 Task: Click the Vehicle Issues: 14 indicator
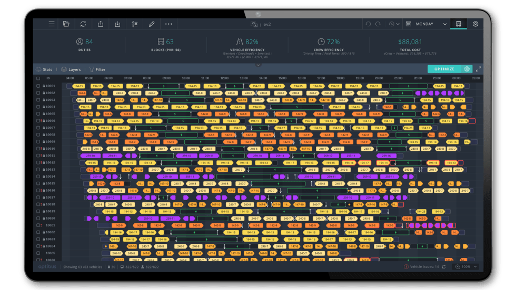[421, 267]
